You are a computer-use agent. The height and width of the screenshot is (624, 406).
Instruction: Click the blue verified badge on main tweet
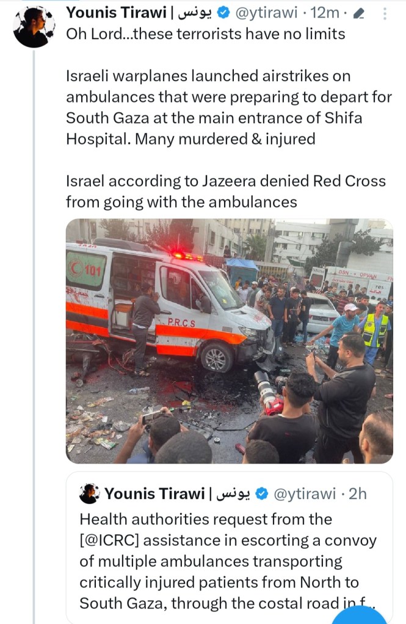[224, 13]
